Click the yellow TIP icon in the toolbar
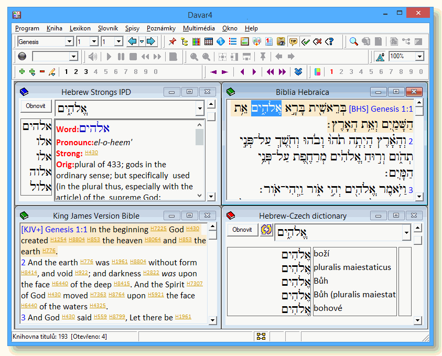 [x=294, y=41]
